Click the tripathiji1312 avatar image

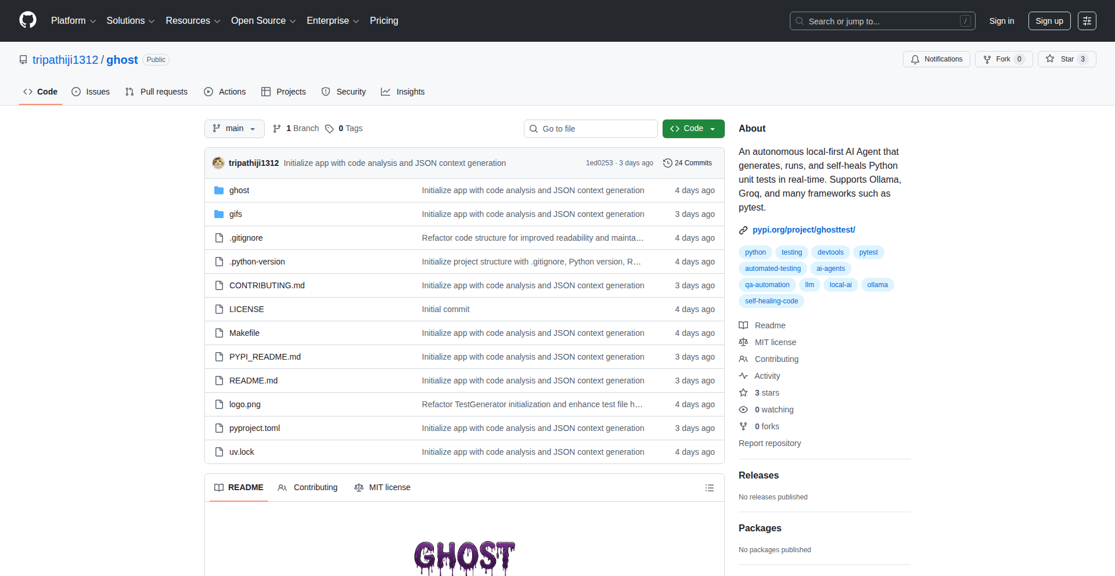pos(218,163)
